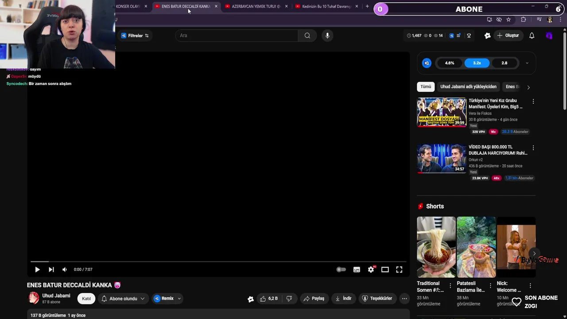Image resolution: width=567 pixels, height=319 pixels.
Task: Click the sparkle AI icon near Oluştur
Action: [487, 35]
